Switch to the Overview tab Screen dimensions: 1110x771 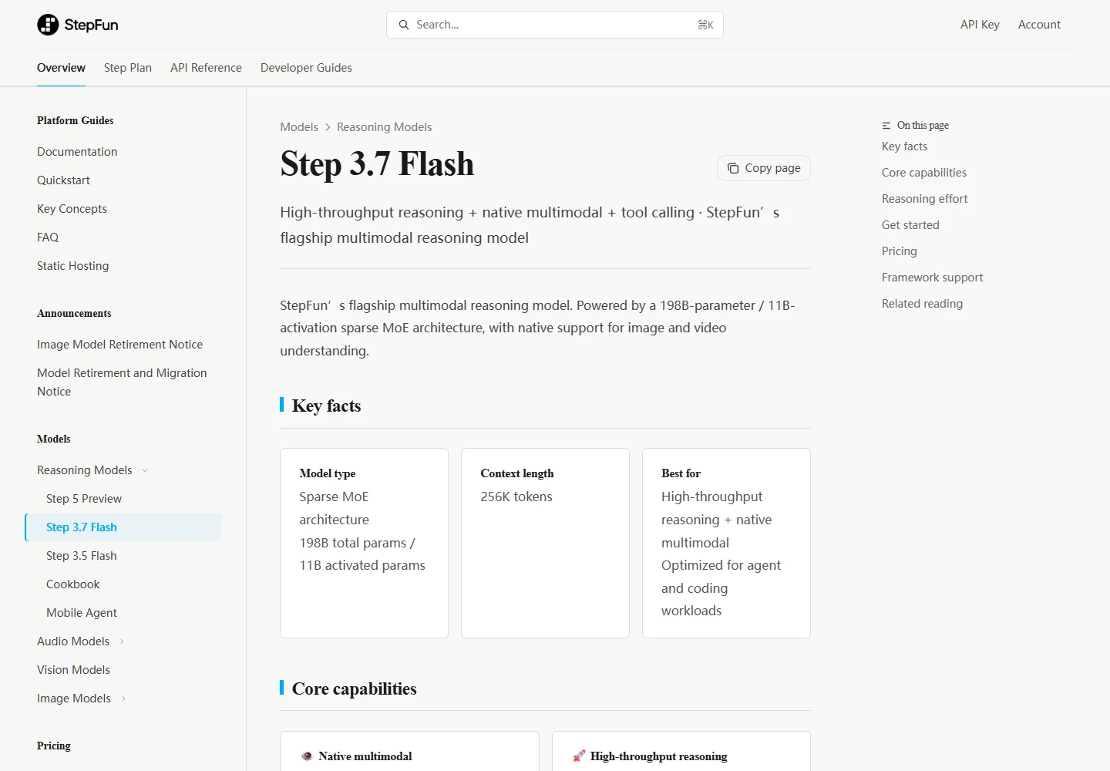(x=61, y=68)
